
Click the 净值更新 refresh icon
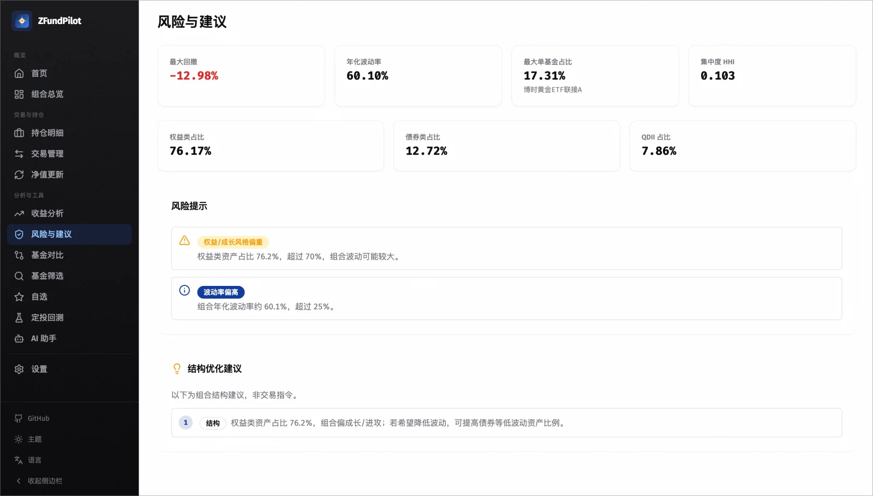[19, 175]
